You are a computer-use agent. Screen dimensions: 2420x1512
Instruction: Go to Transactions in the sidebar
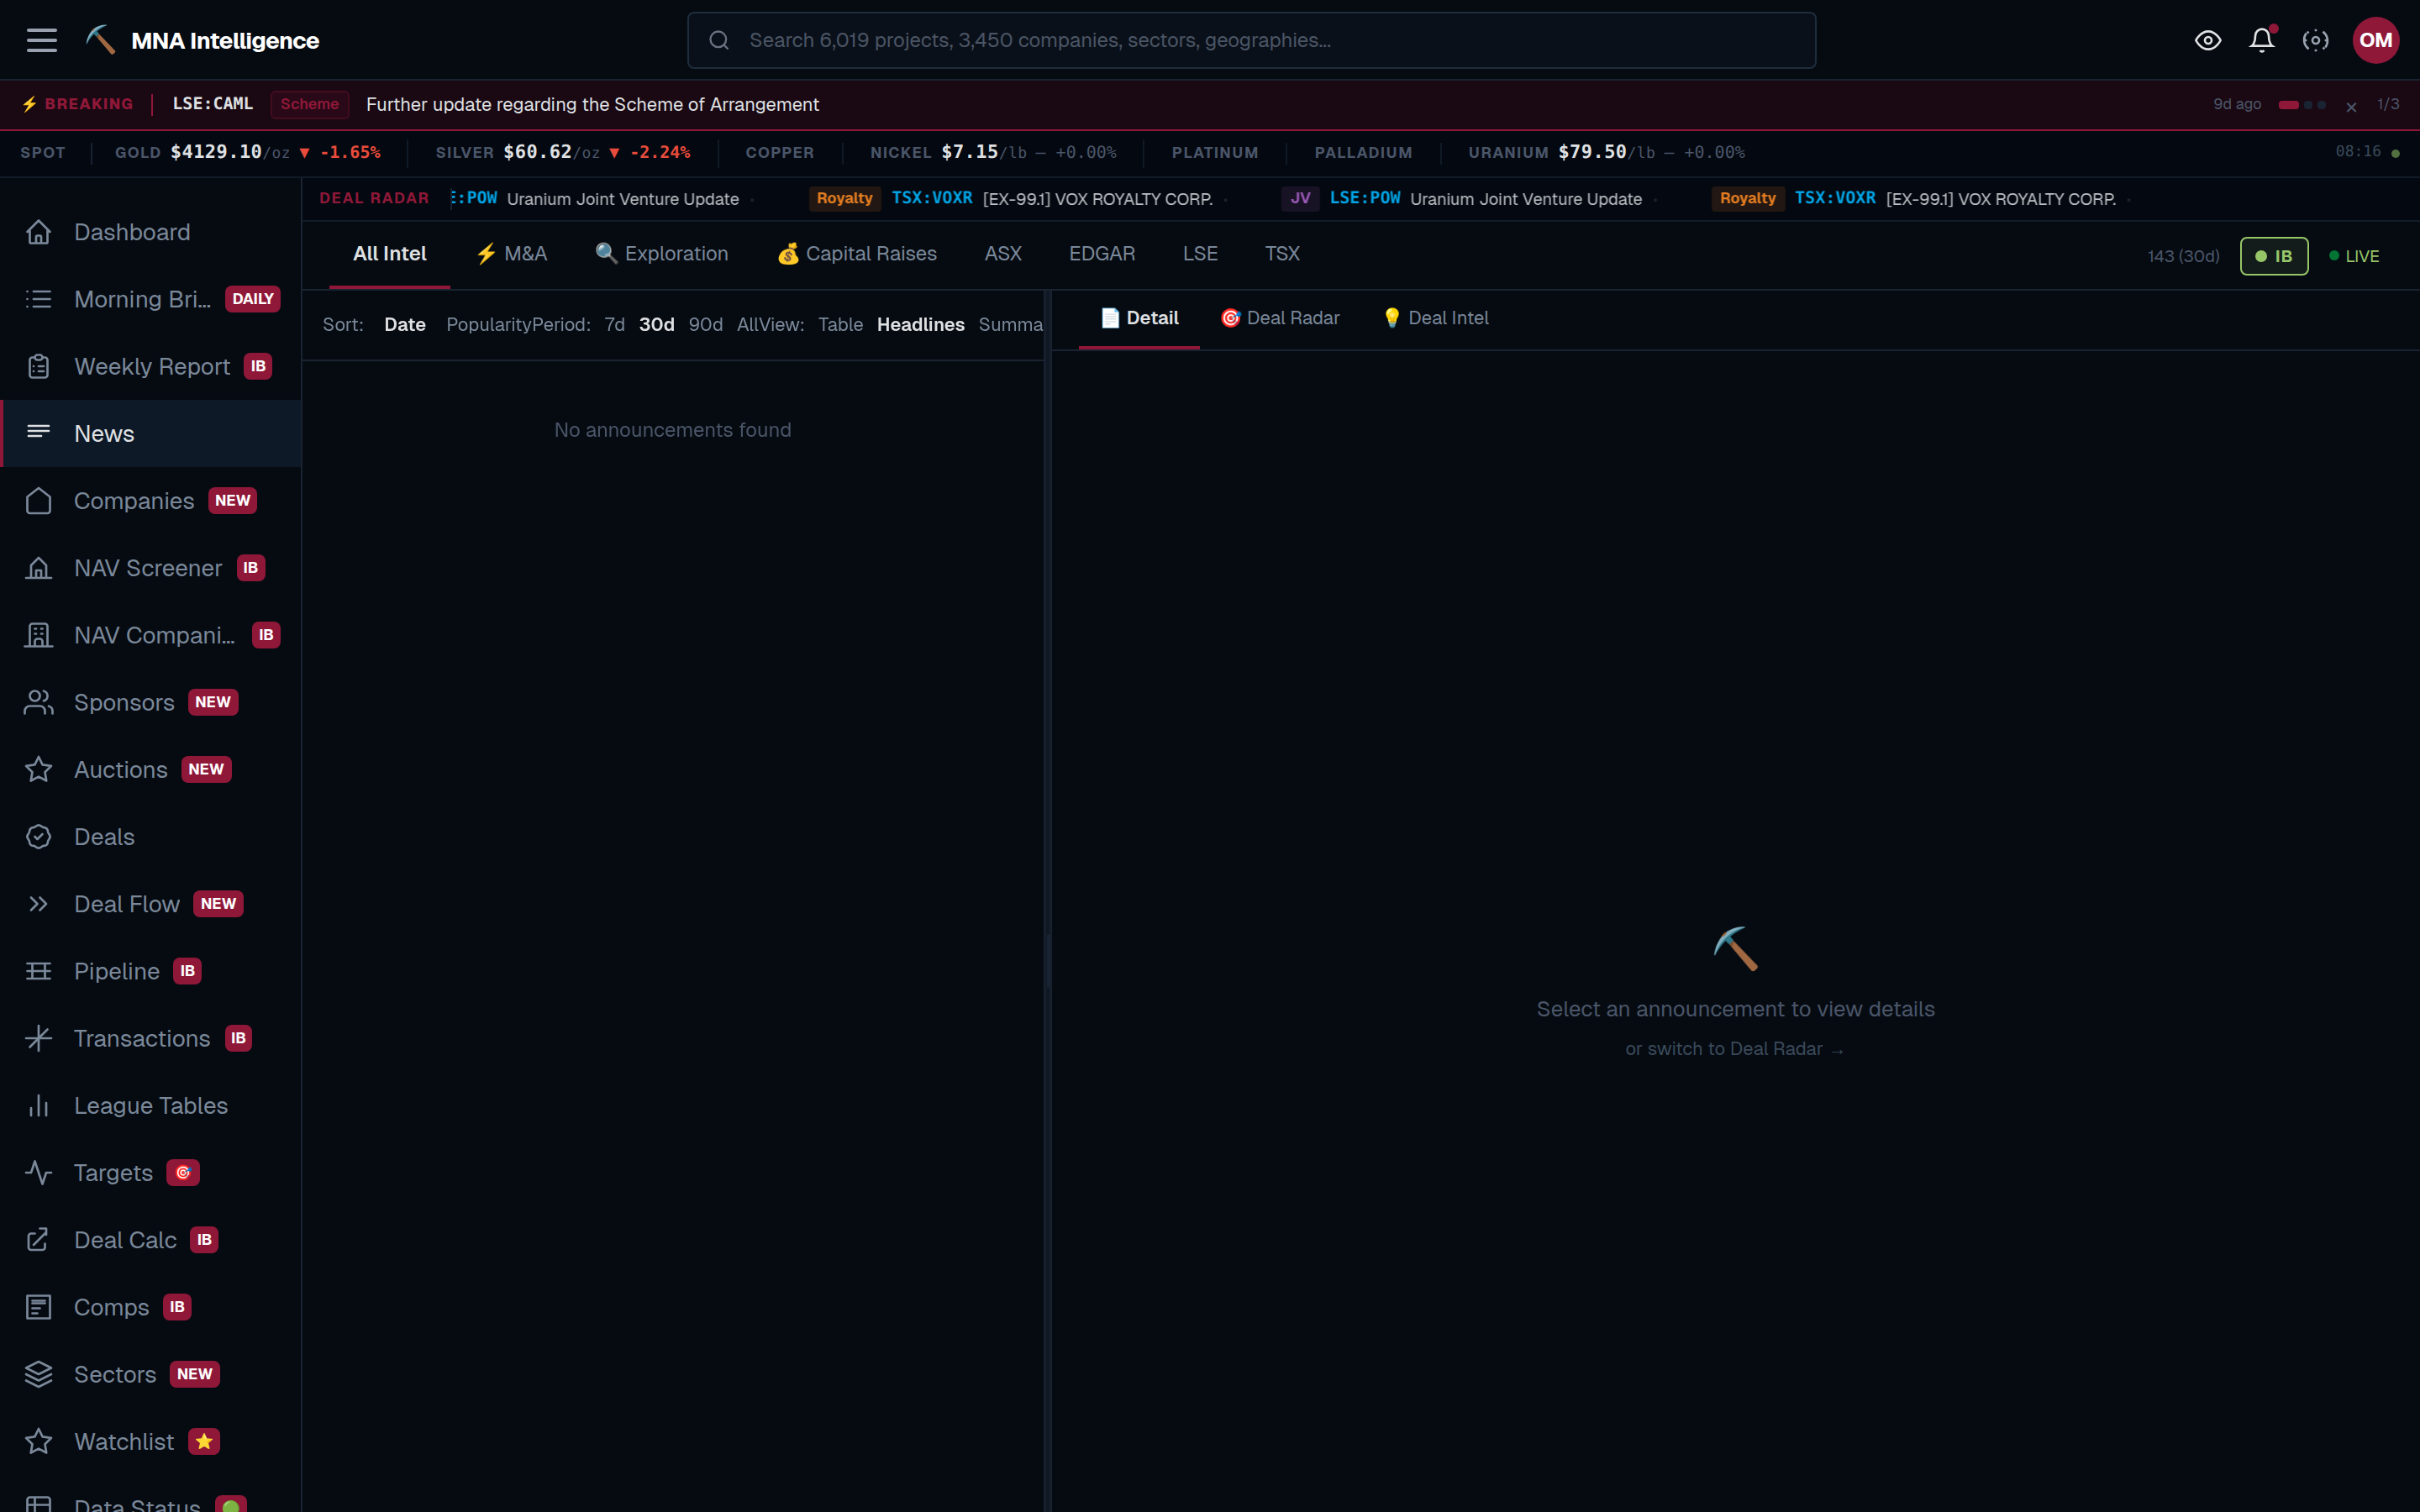pyautogui.click(x=151, y=1038)
